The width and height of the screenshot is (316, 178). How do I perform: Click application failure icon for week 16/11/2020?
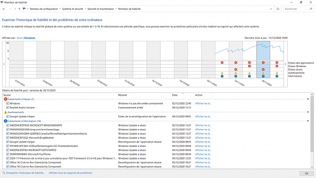pyautogui.click(x=236, y=62)
